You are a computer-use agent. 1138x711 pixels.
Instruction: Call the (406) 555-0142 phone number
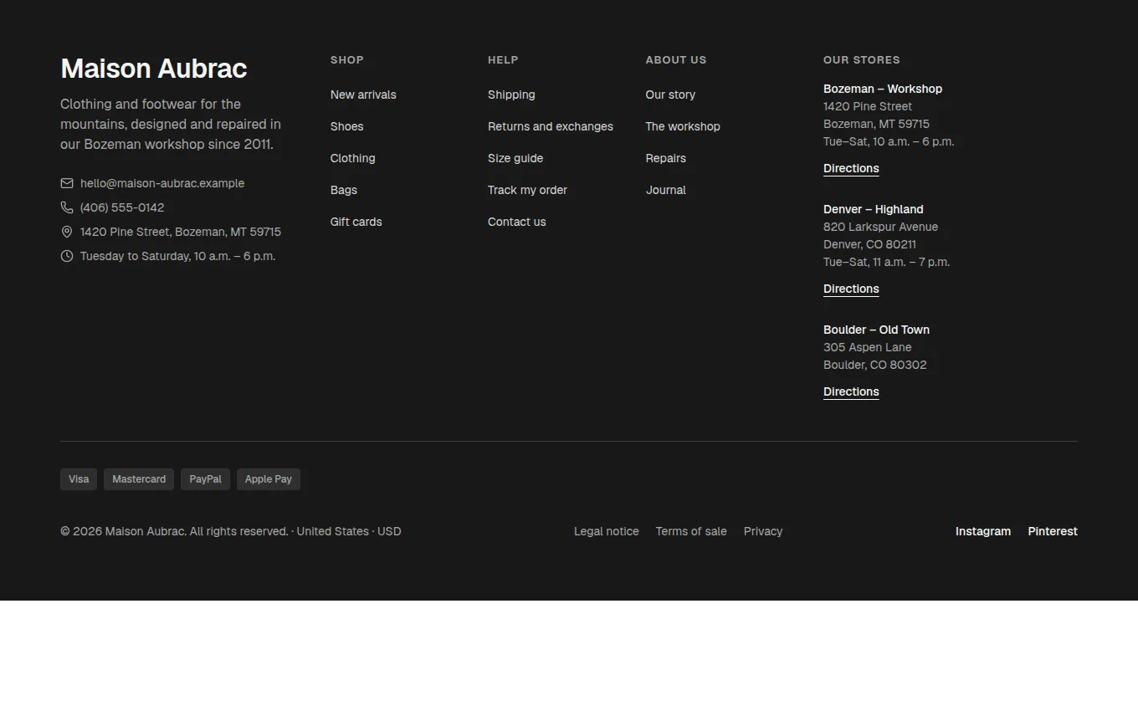(x=122, y=207)
